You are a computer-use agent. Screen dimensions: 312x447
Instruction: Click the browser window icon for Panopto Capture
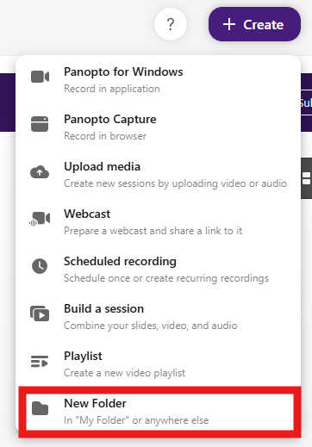(40, 124)
